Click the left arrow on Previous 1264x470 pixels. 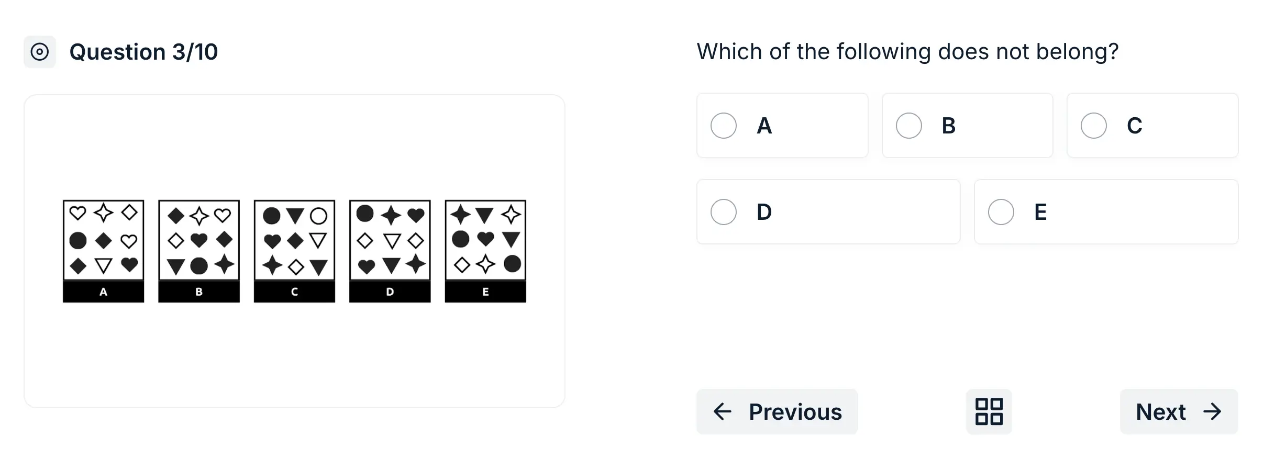[723, 411]
